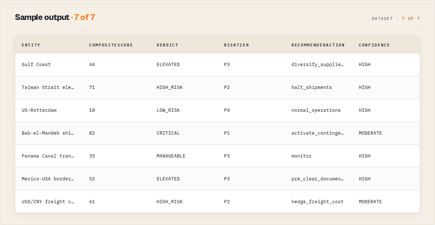
Task: Click HIGH confidence in Mexico-USA border row
Action: click(x=365, y=179)
